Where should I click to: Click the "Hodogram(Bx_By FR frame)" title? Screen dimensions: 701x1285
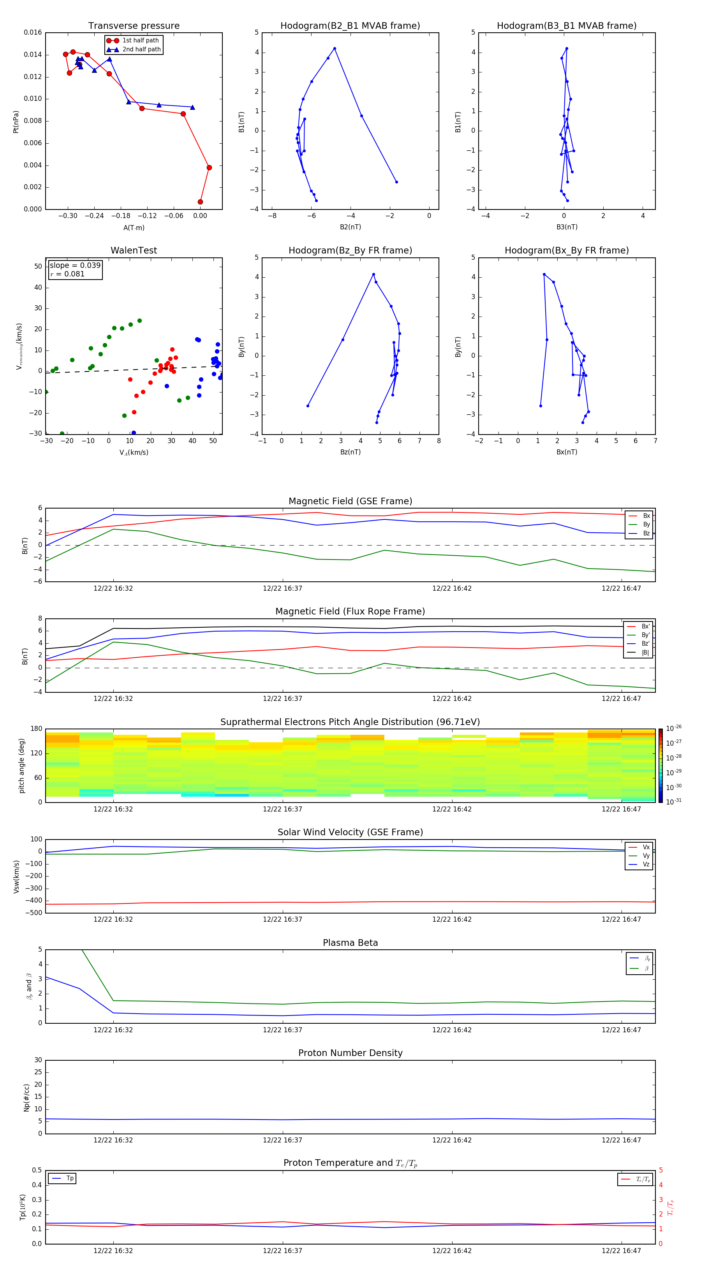tap(567, 250)
